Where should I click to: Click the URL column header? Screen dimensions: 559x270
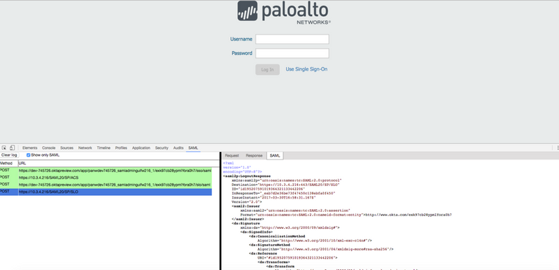[119, 164]
